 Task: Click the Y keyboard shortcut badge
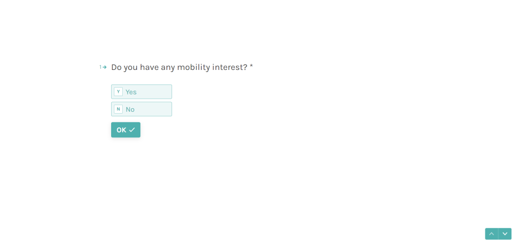[x=118, y=92]
